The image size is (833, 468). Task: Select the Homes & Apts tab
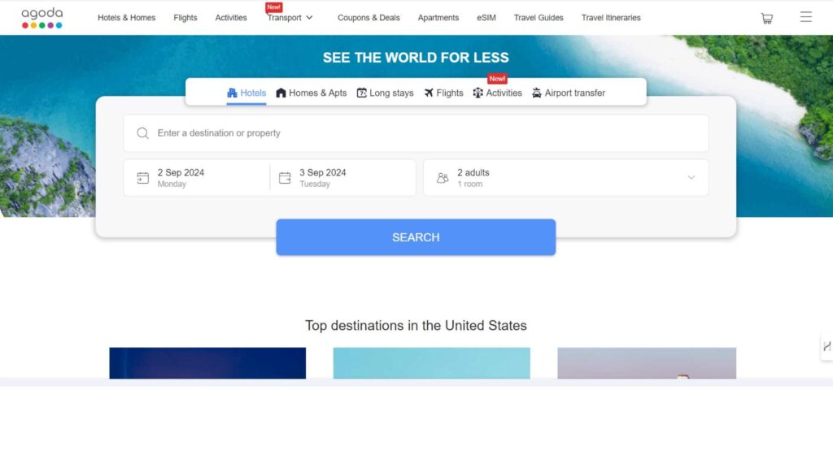[311, 93]
